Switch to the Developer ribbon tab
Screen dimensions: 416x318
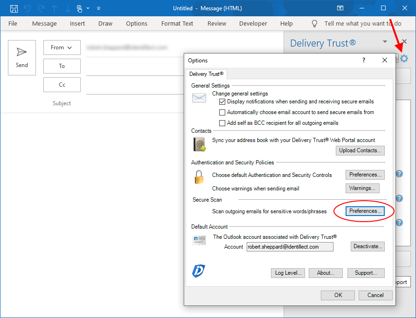point(253,24)
